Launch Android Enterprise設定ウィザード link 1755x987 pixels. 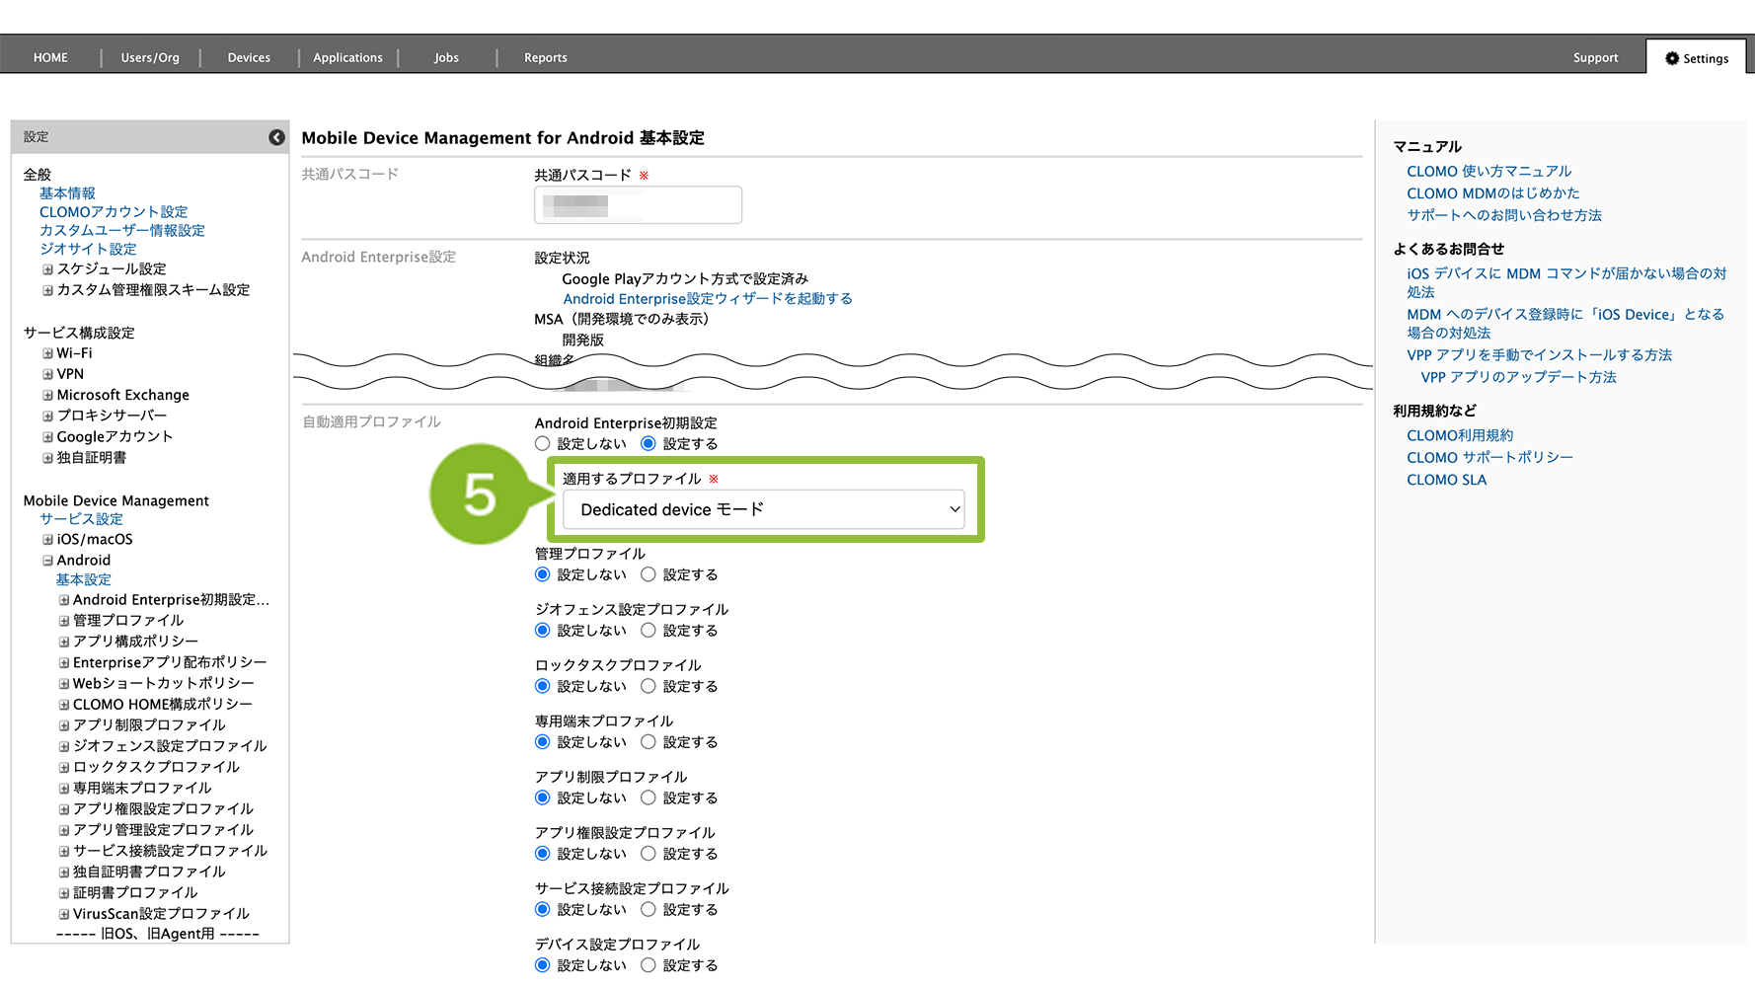707,299
